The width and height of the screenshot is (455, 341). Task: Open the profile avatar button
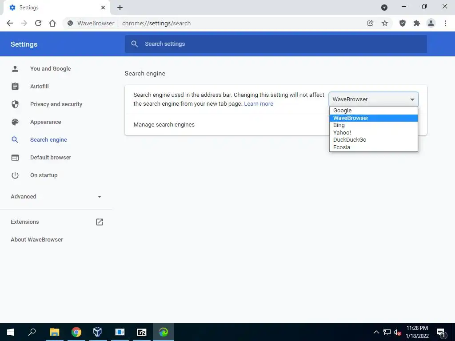(431, 23)
